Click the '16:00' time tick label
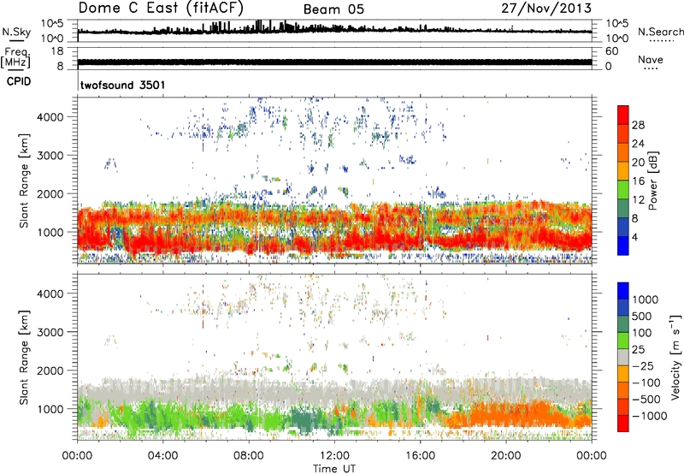The image size is (684, 474). [420, 456]
